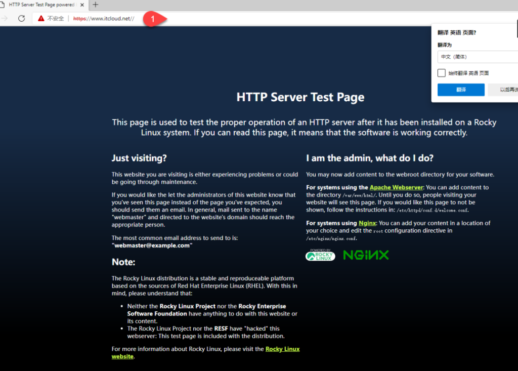Screen dimensions: 518x371
Task: Click the blue 翻译 translate button
Action: 460,90
